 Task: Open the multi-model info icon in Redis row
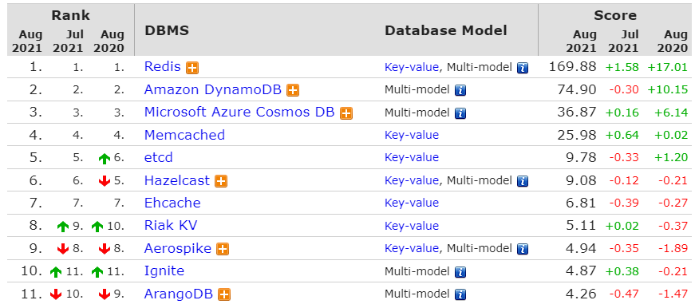tap(523, 68)
